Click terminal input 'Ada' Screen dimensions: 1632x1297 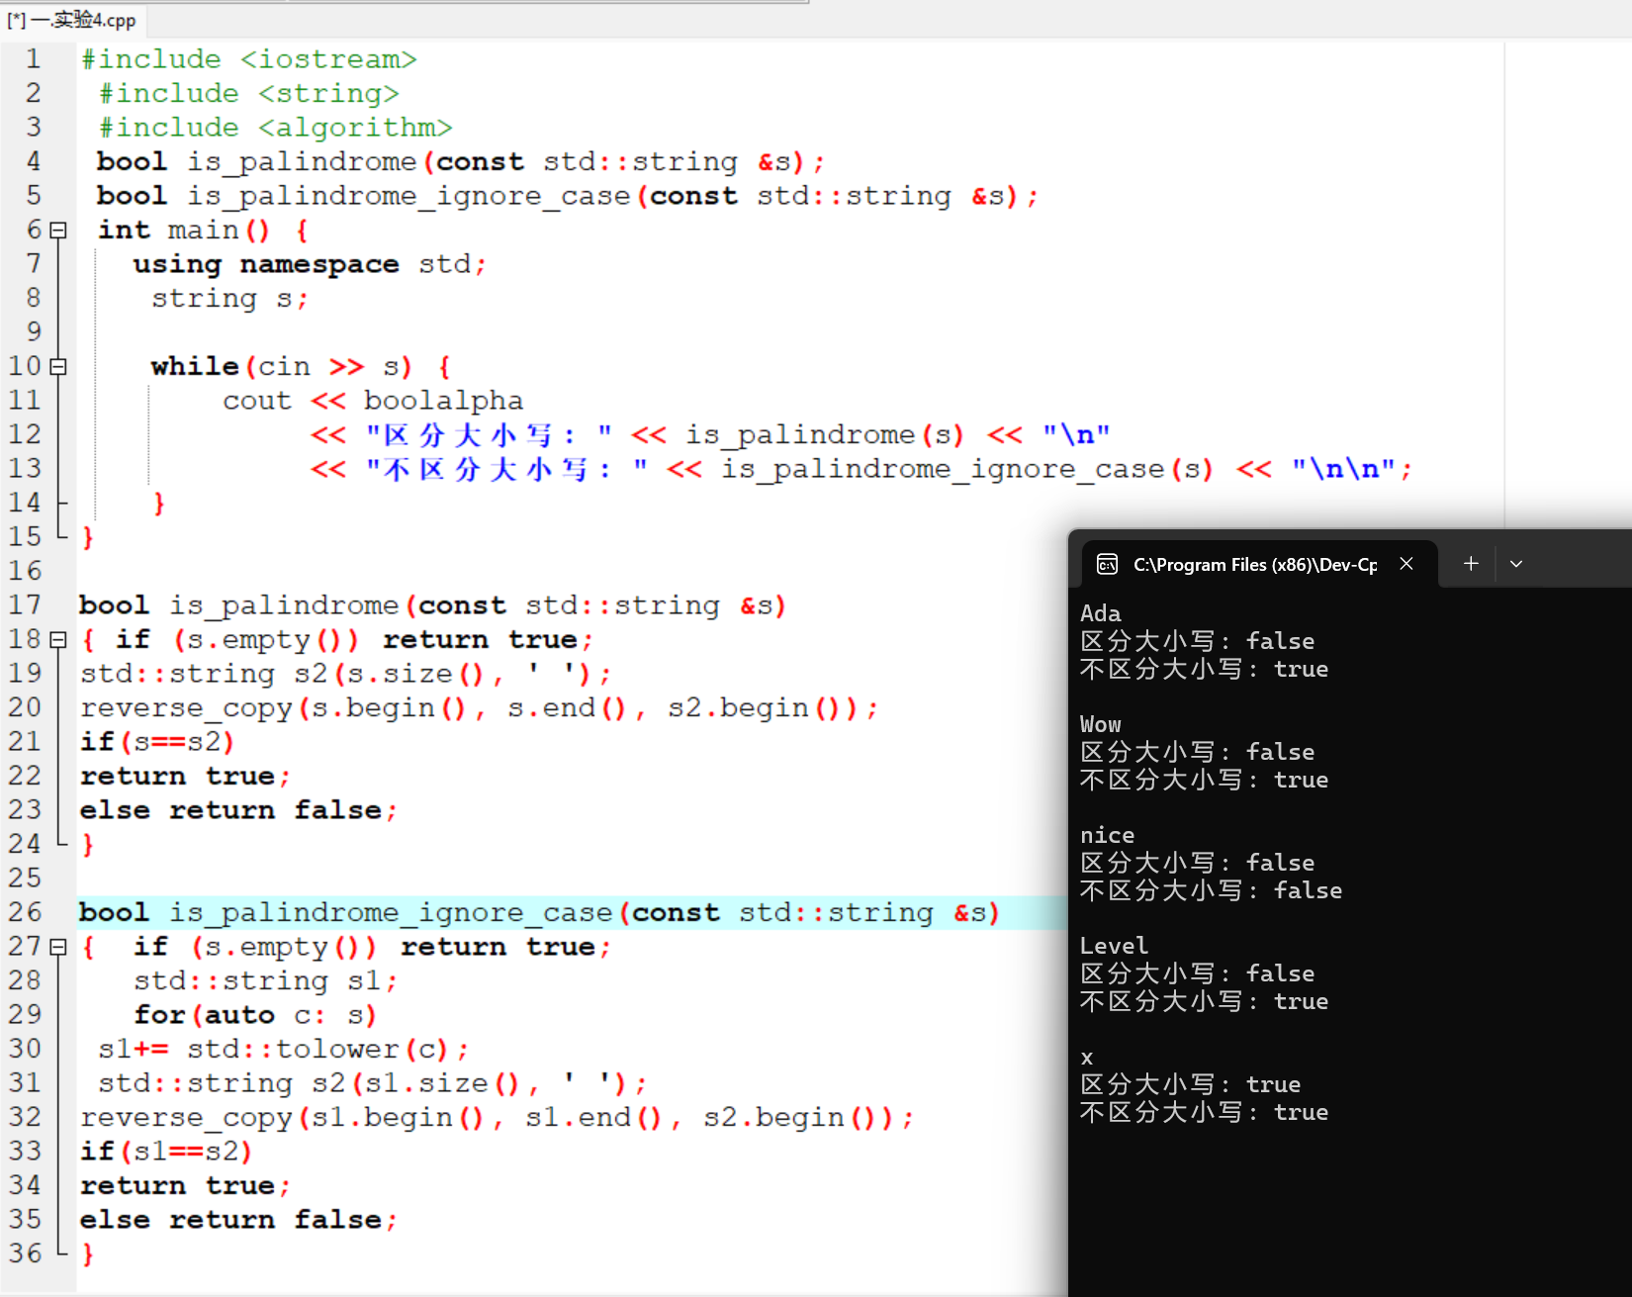pyautogui.click(x=1101, y=613)
